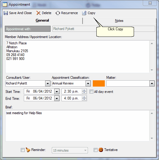Click the Copy toolbar label

[x=92, y=13]
